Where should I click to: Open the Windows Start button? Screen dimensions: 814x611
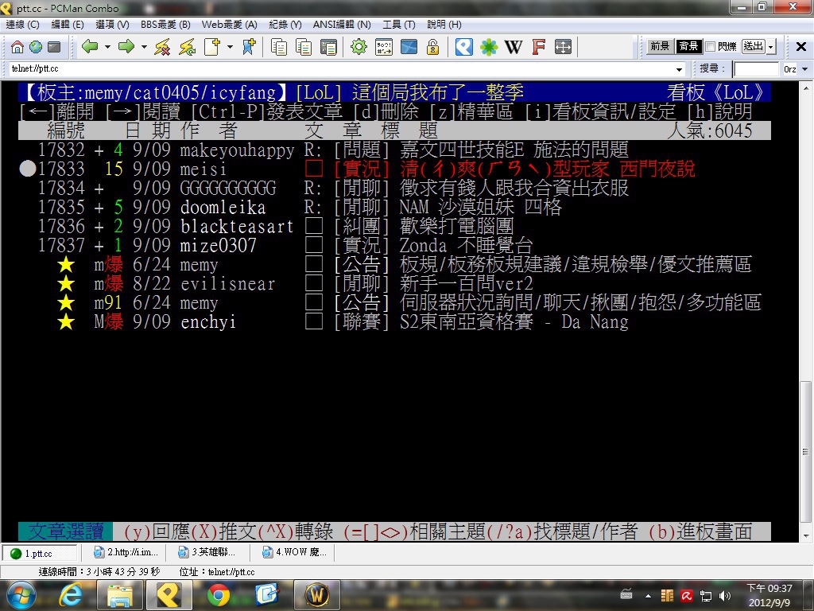click(x=20, y=595)
